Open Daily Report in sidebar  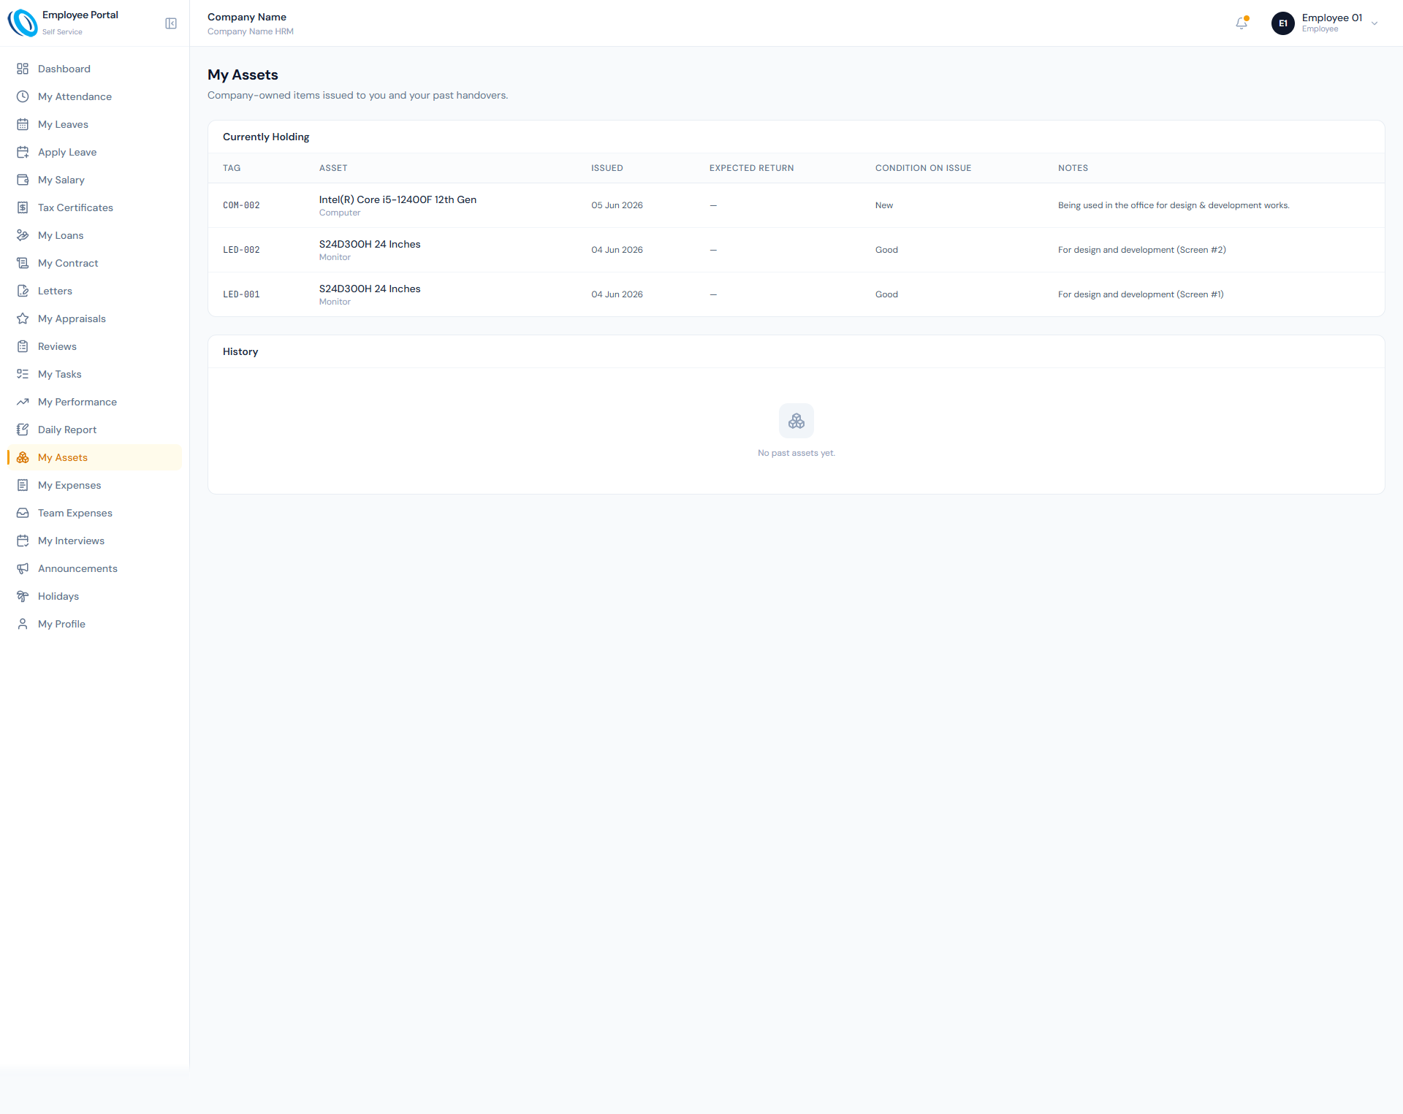(95, 430)
